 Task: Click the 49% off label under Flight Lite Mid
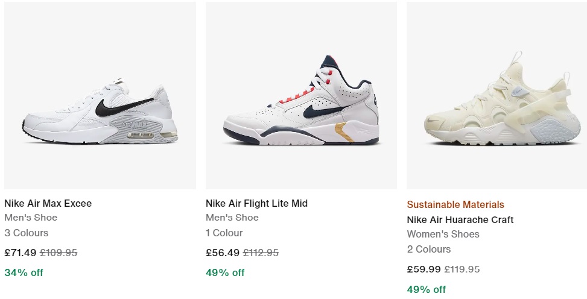click(x=225, y=272)
